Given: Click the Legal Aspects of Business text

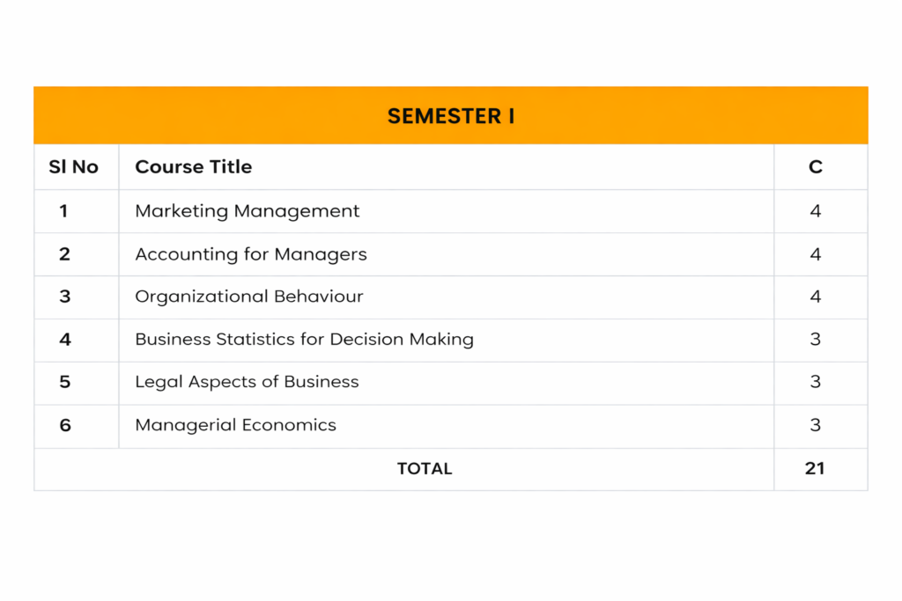Looking at the screenshot, I should click(247, 382).
